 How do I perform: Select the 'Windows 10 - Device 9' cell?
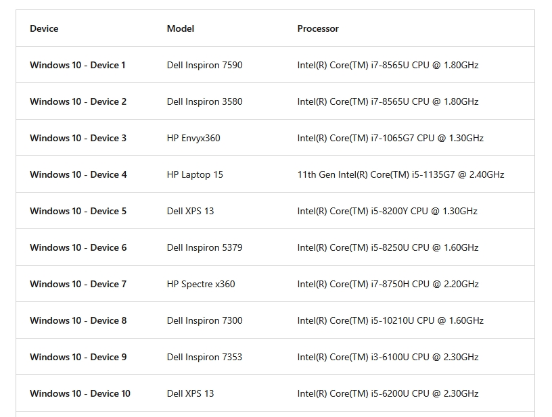point(78,358)
